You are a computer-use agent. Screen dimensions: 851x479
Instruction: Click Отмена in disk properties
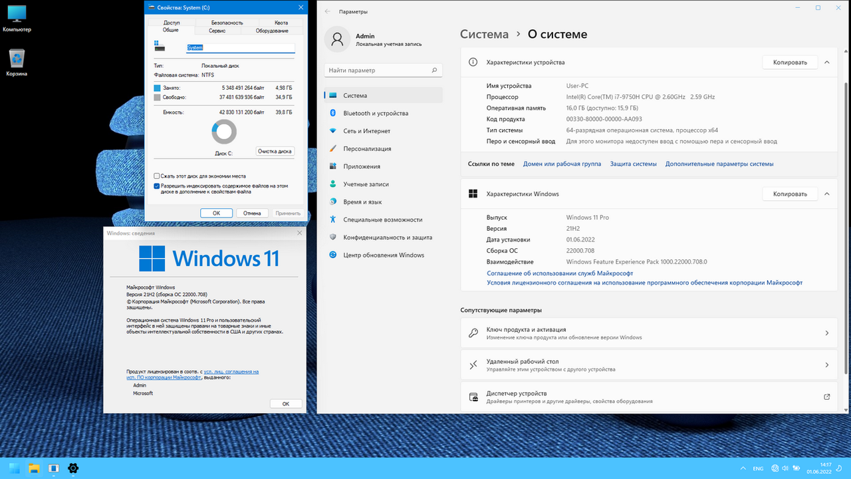(x=252, y=213)
